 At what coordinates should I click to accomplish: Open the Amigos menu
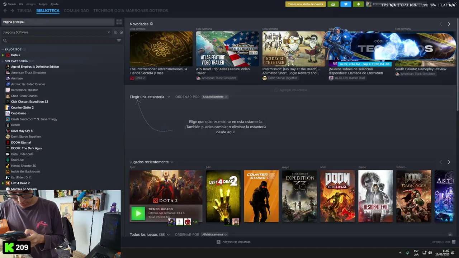(x=31, y=4)
